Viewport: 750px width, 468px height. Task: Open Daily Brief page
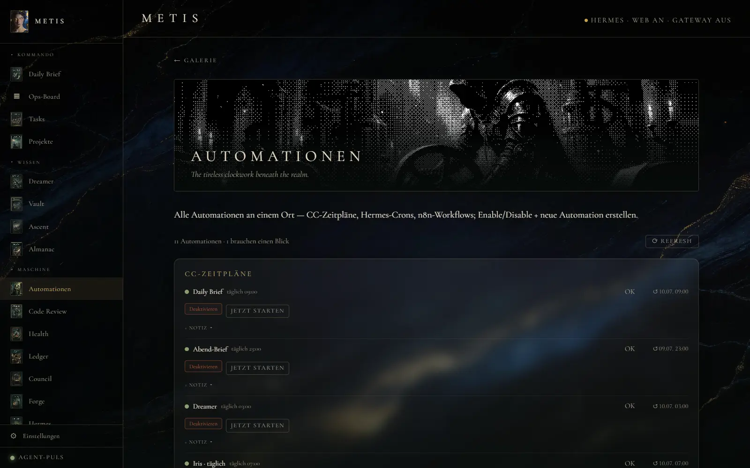pos(61,74)
